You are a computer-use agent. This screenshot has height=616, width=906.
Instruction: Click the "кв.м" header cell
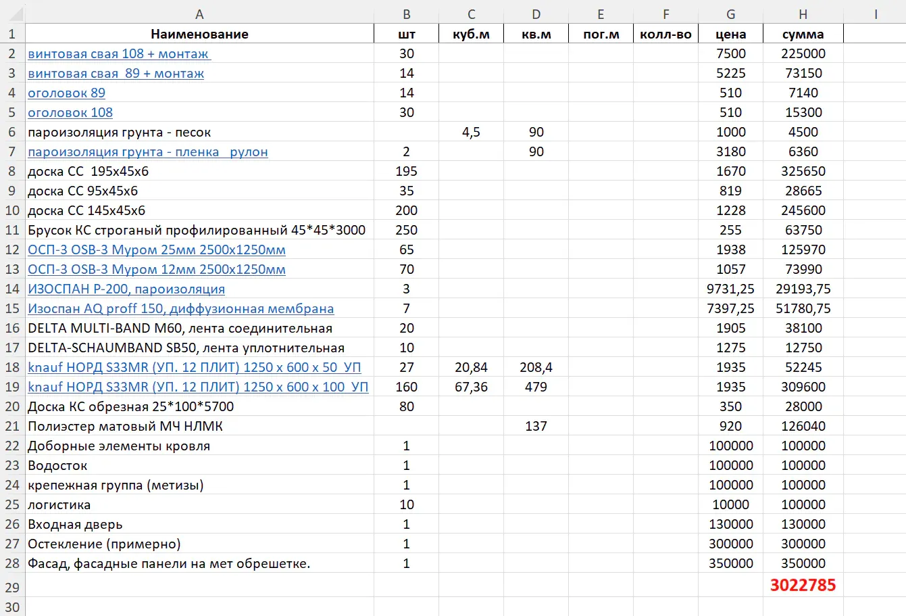[536, 34]
